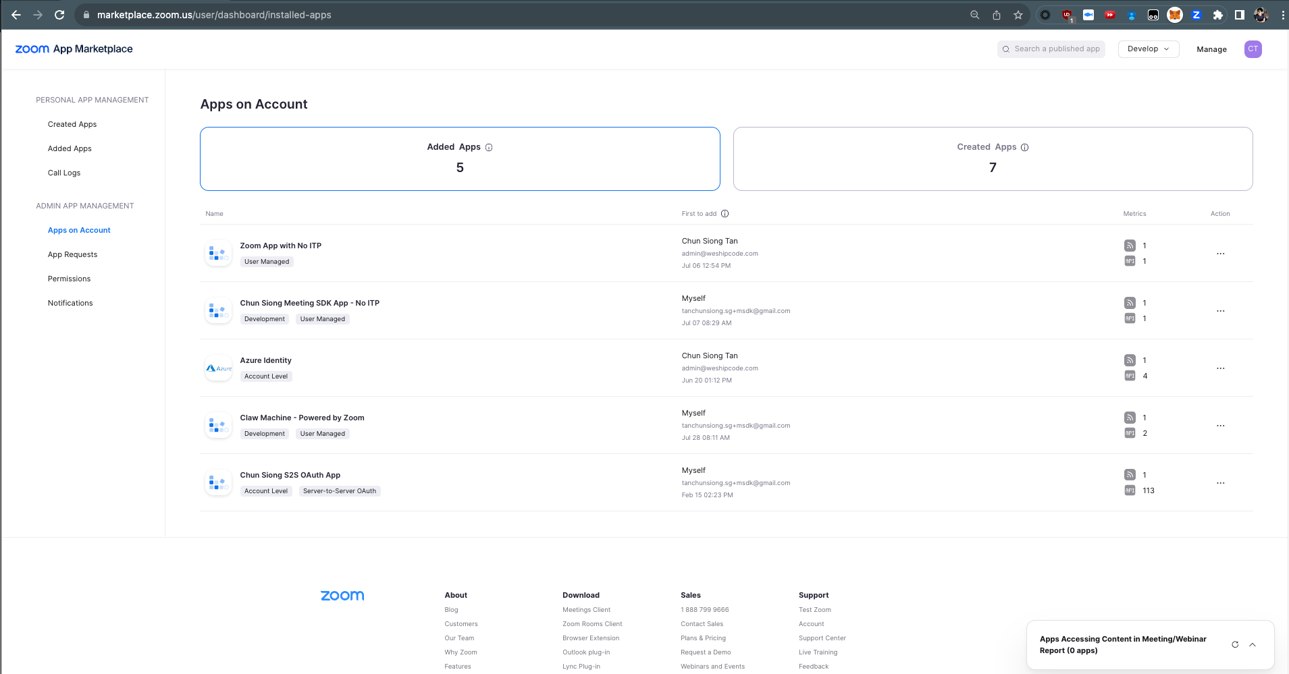Click the Plans & Pricing footer link
This screenshot has height=674, width=1289.
tap(703, 638)
